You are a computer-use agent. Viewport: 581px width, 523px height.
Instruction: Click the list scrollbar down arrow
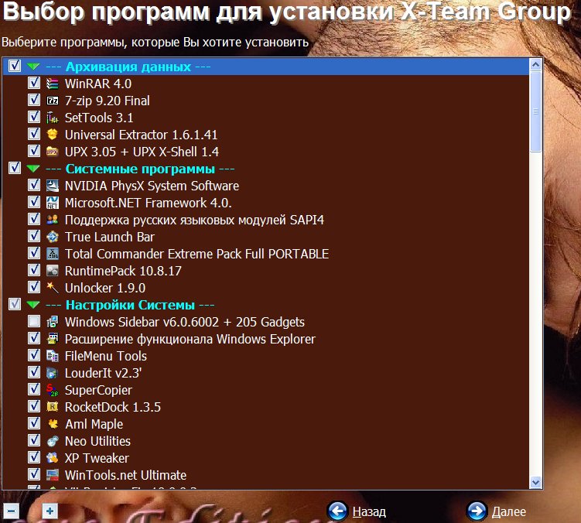(535, 482)
